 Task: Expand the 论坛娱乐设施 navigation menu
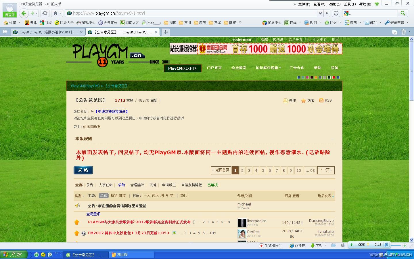[x=268, y=68]
